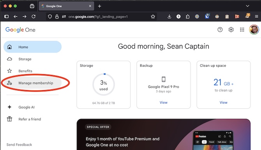261x150 pixels.
Task: Click the SPECIAL OFFER badge
Action: [98, 127]
